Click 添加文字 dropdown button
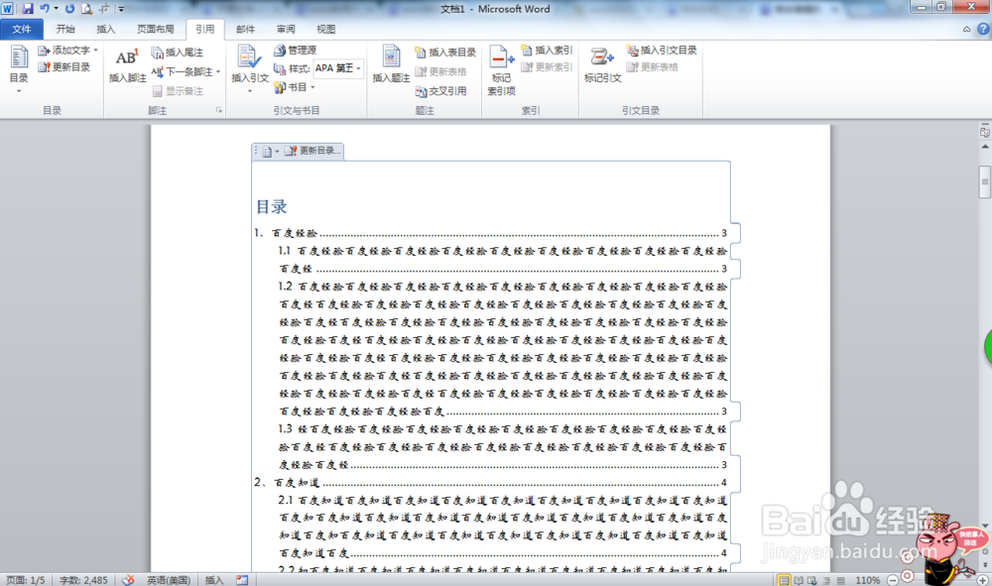The width and height of the screenshot is (992, 586). pyautogui.click(x=67, y=50)
